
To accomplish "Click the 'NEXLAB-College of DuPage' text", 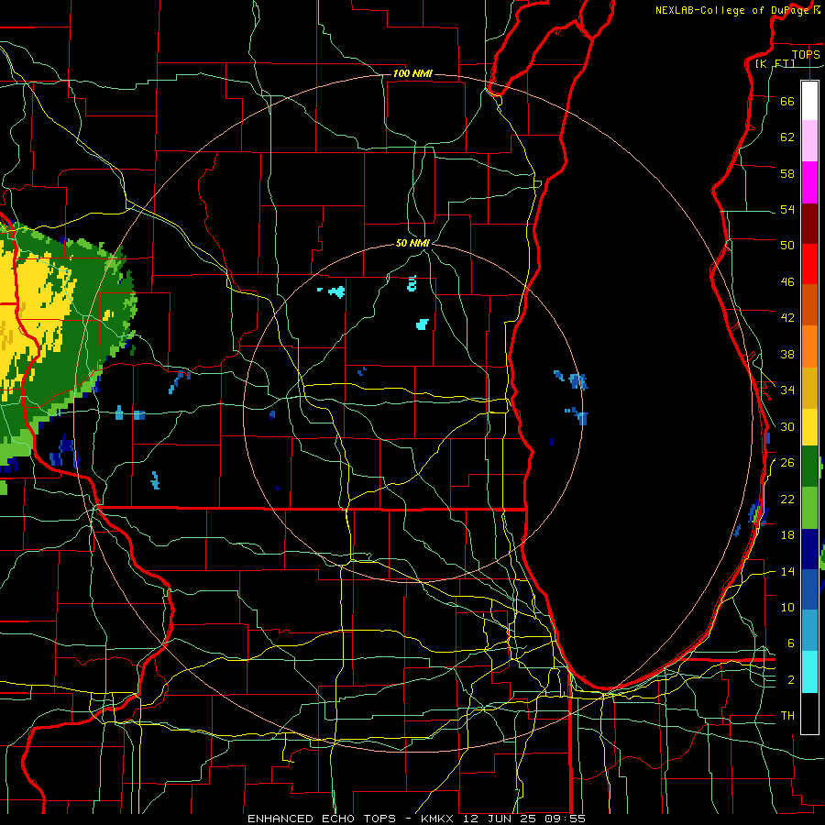I will (731, 10).
